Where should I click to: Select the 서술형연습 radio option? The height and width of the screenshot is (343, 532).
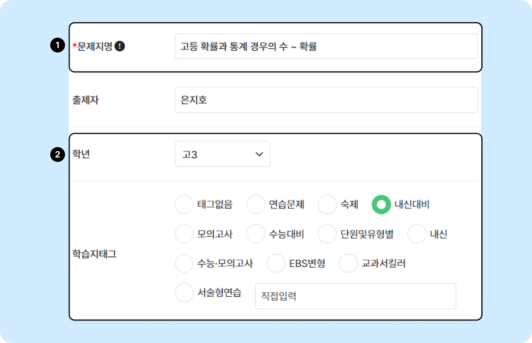184,293
